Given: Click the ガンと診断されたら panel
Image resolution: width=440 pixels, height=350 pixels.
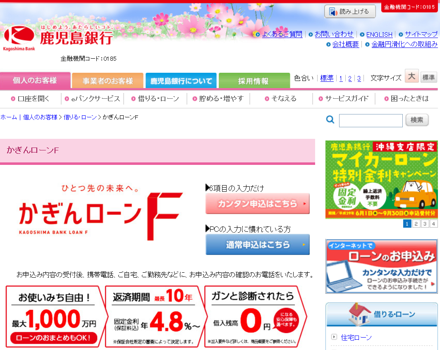Looking at the screenshot, I should click(255, 317).
